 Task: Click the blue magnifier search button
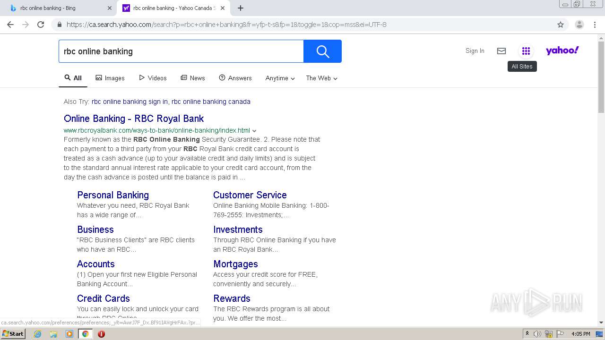(322, 51)
